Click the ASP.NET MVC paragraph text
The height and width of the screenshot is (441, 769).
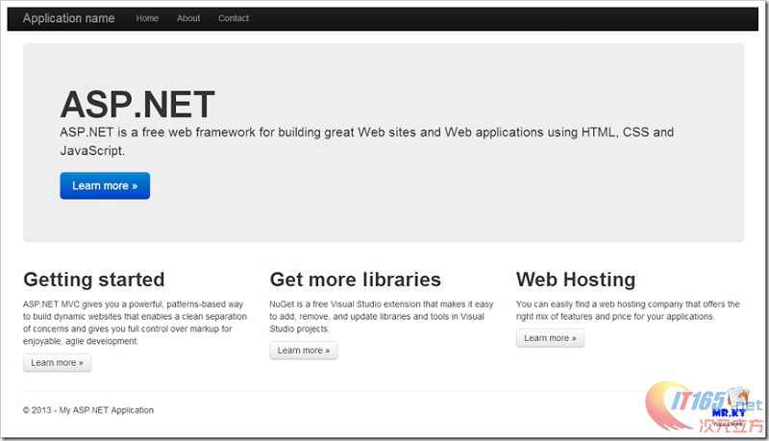click(x=135, y=323)
